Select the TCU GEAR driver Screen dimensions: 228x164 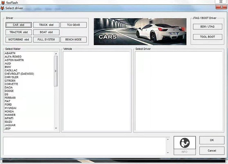[x=73, y=25]
